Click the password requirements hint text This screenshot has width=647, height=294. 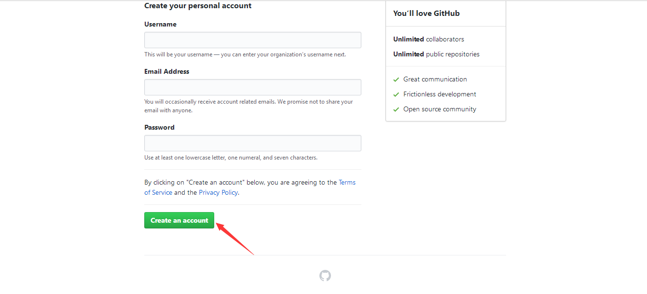click(x=231, y=158)
